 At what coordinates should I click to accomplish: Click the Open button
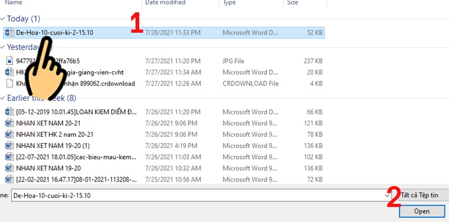(421, 211)
